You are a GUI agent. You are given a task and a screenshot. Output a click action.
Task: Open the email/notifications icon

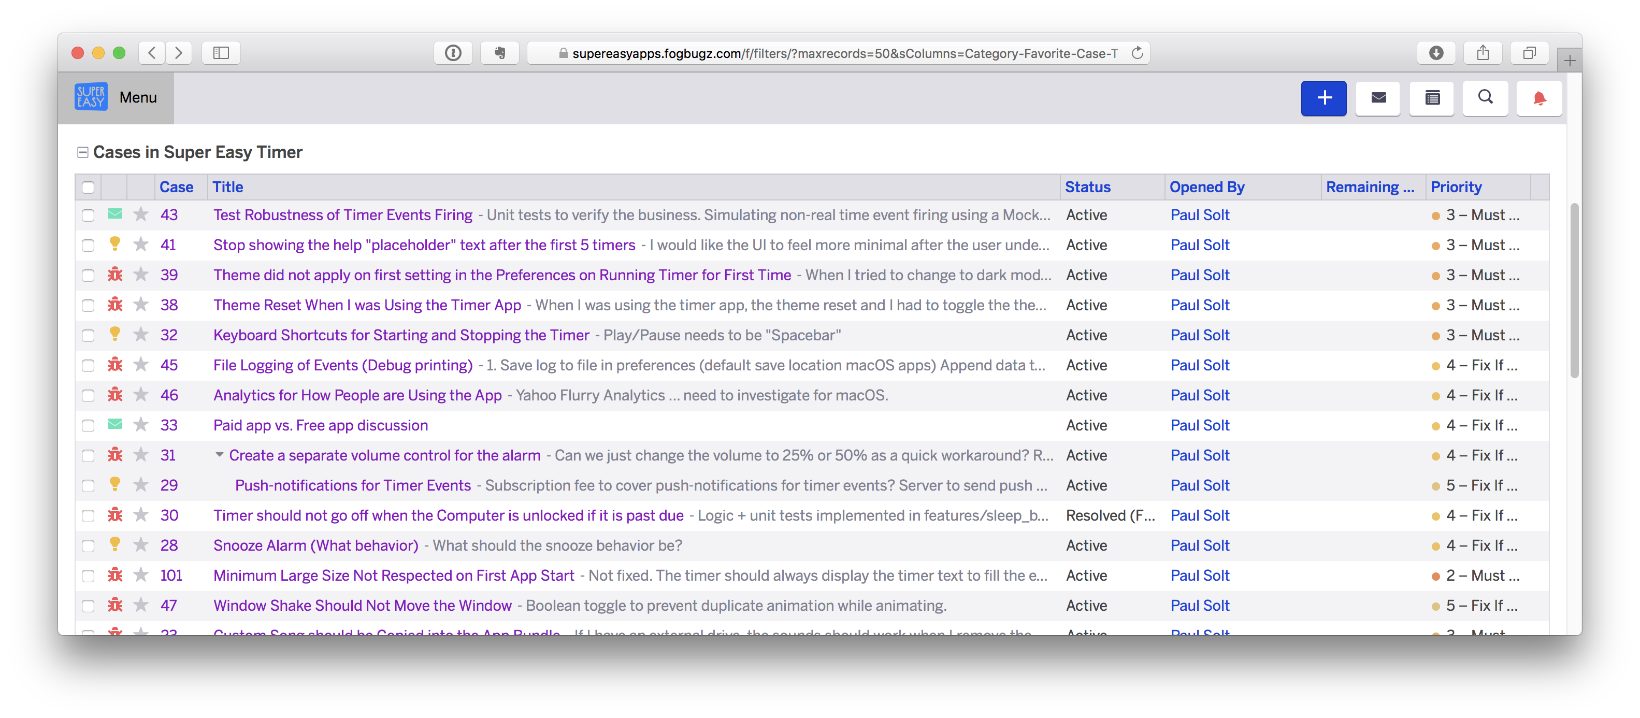(x=1378, y=97)
